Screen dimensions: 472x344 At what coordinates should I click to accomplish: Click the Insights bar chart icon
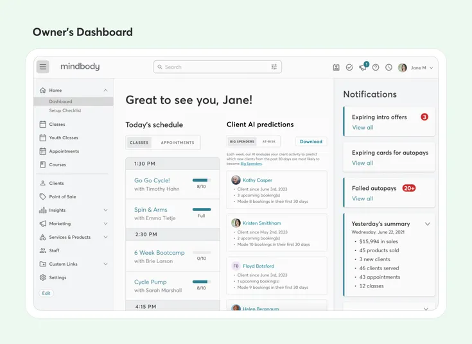(x=43, y=210)
